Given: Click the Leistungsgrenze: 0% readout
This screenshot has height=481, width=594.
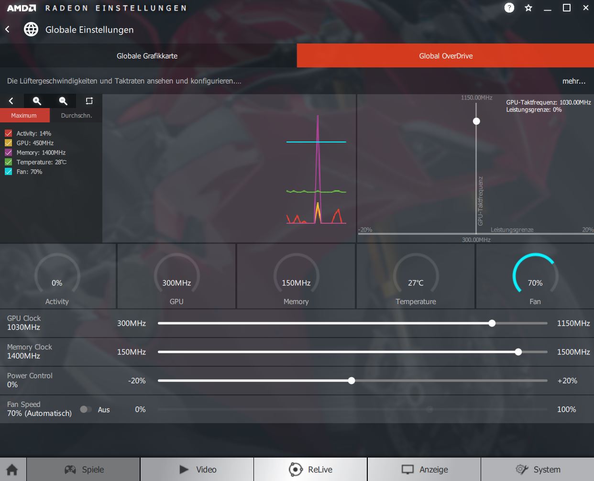Looking at the screenshot, I should [x=534, y=109].
